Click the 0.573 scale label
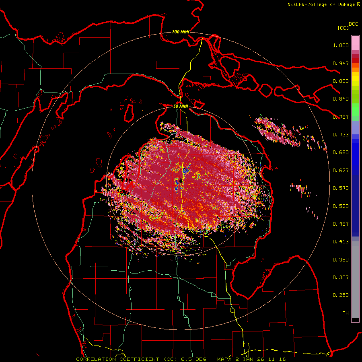Viewport: 362px width, 362px height. point(341,188)
